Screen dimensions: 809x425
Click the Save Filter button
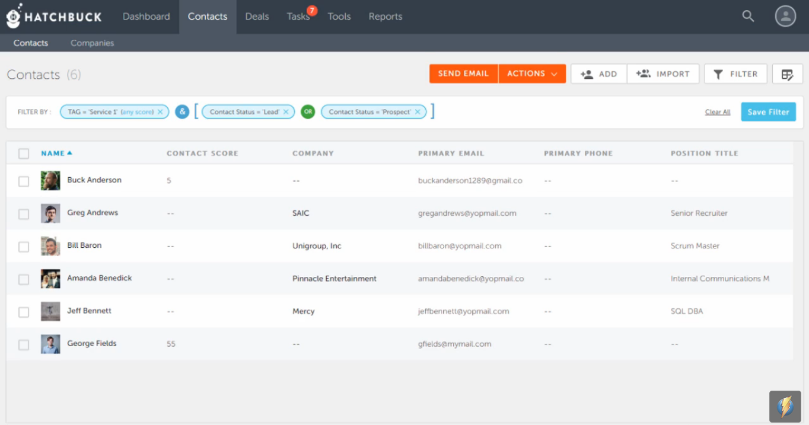click(768, 112)
